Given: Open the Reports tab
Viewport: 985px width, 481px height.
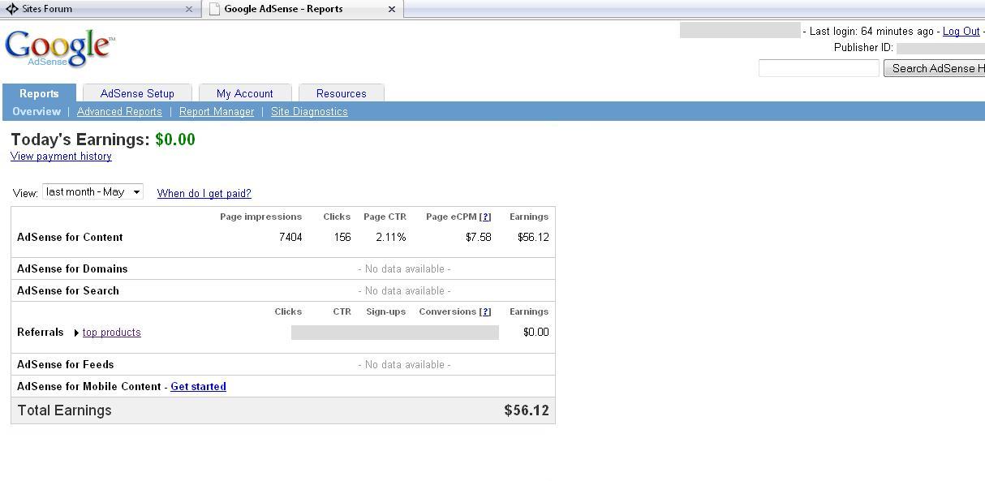Looking at the screenshot, I should click(39, 93).
